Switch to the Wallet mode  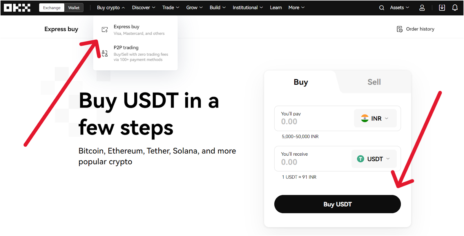tap(73, 8)
